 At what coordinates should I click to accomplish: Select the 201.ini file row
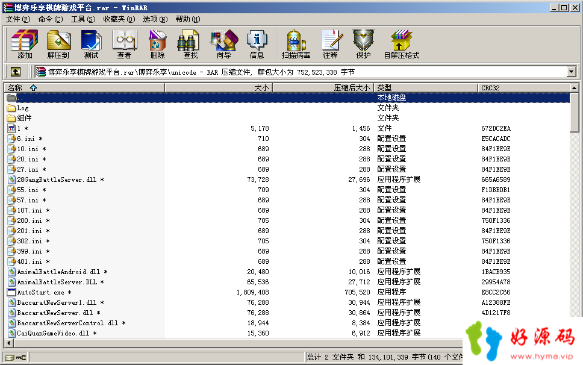[287, 231]
